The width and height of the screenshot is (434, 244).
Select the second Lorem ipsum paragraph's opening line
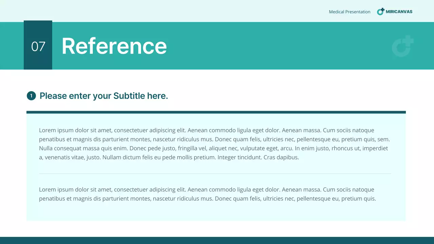pyautogui.click(x=206, y=189)
